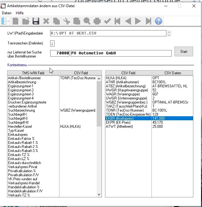Viewport: 202px width, 207px height.
Task: Click the stepper beside the input file path
Action: [169, 33]
